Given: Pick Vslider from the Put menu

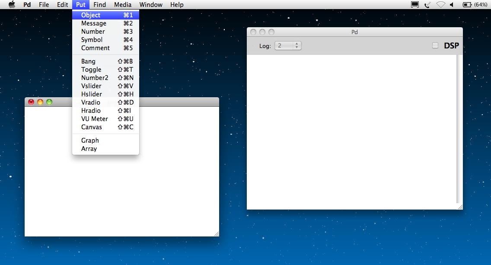Looking at the screenshot, I should tap(105, 86).
